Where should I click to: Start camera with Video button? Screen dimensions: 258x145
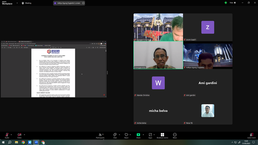19,136
